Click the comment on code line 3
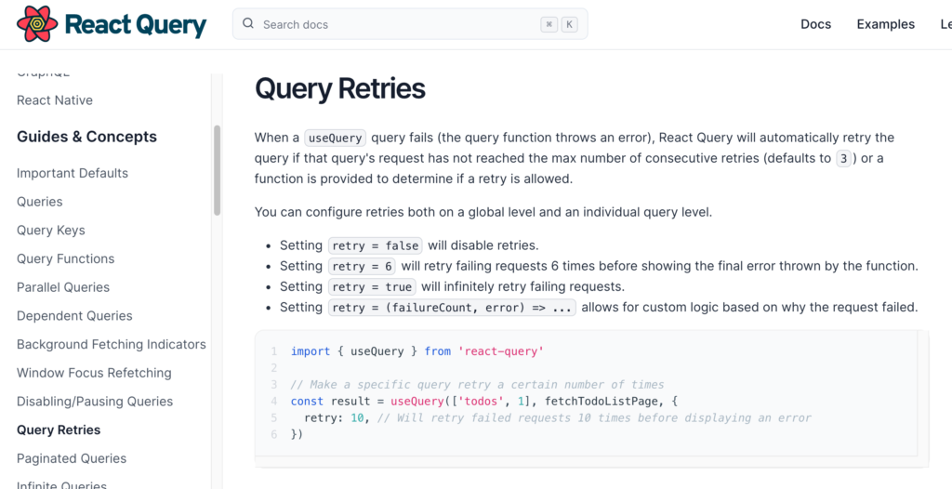This screenshot has height=489, width=952. [x=477, y=385]
